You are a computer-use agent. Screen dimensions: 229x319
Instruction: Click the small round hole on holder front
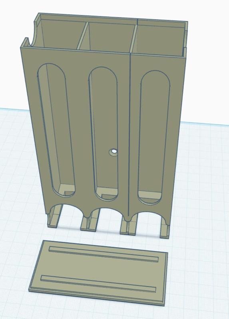[x=113, y=152]
